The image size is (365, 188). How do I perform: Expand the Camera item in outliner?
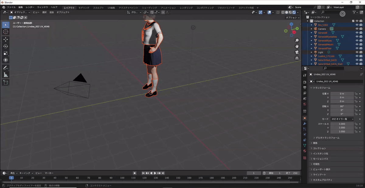[311, 29]
